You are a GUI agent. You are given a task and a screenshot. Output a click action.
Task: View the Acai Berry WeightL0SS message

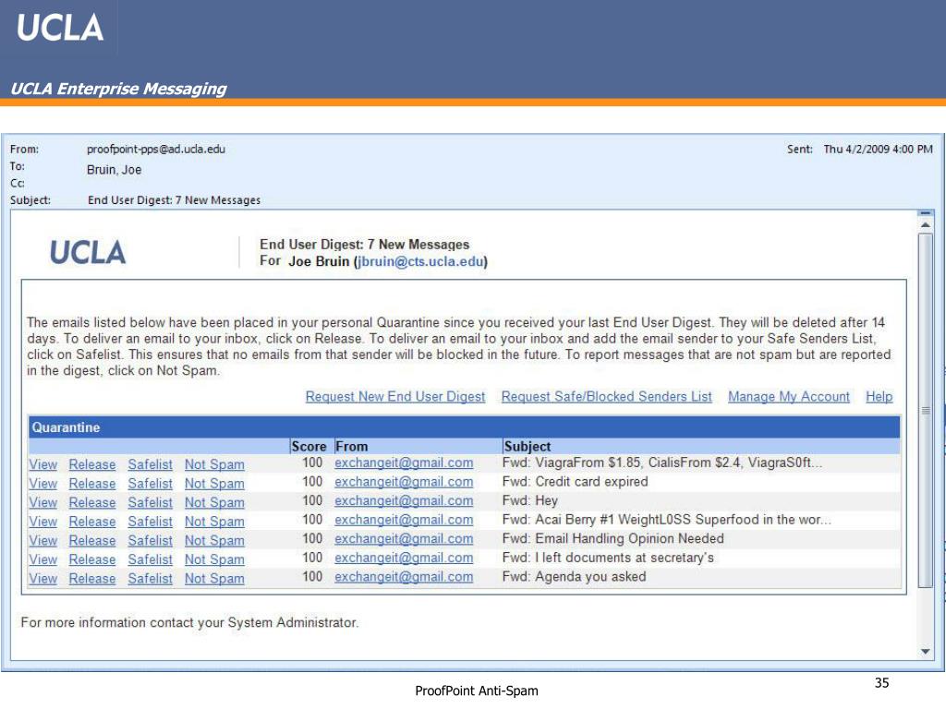pyautogui.click(x=42, y=522)
